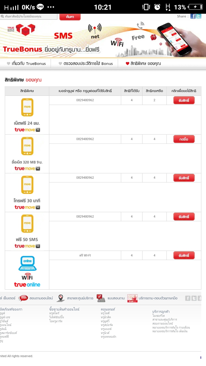Click the footer Facebook icon
The image size is (206, 366).
[x=188, y=298]
